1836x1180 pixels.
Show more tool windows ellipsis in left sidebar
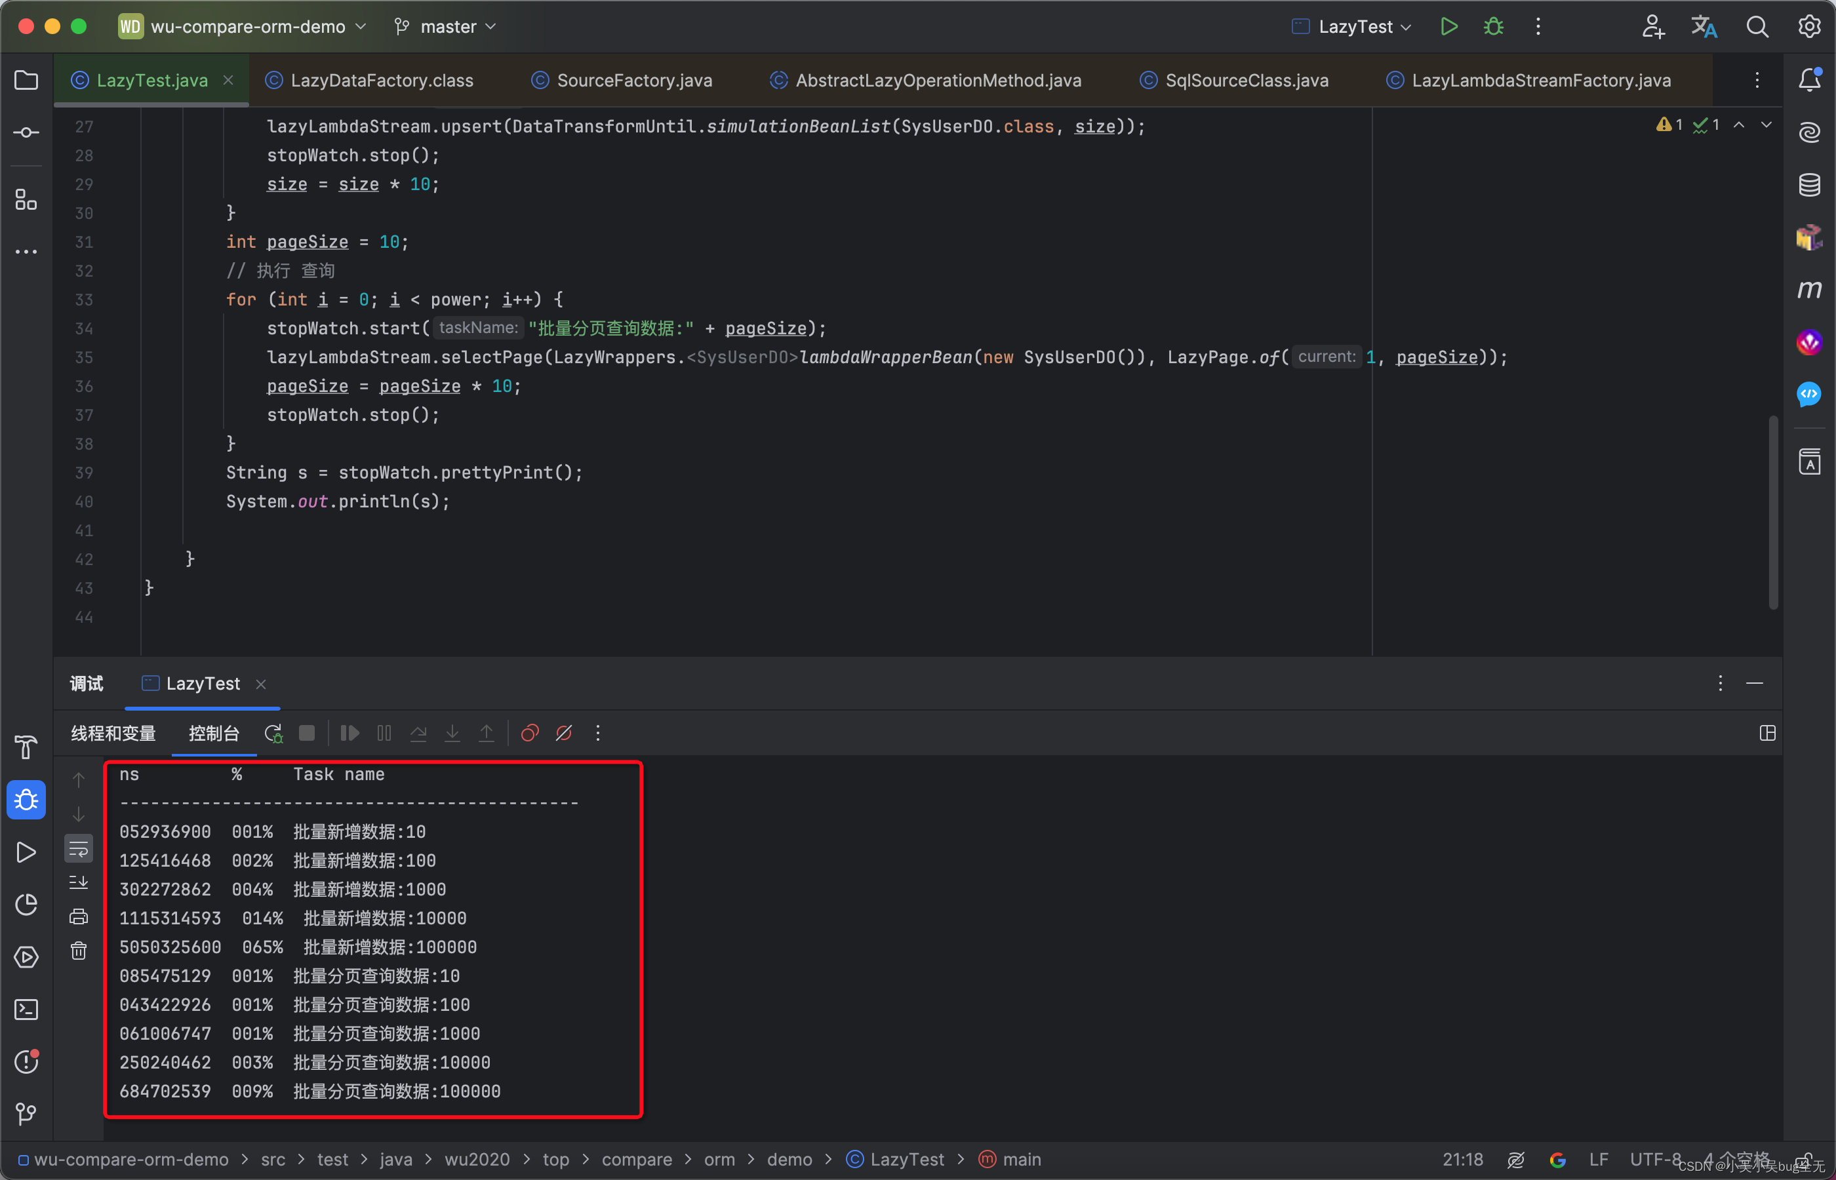coord(26,251)
